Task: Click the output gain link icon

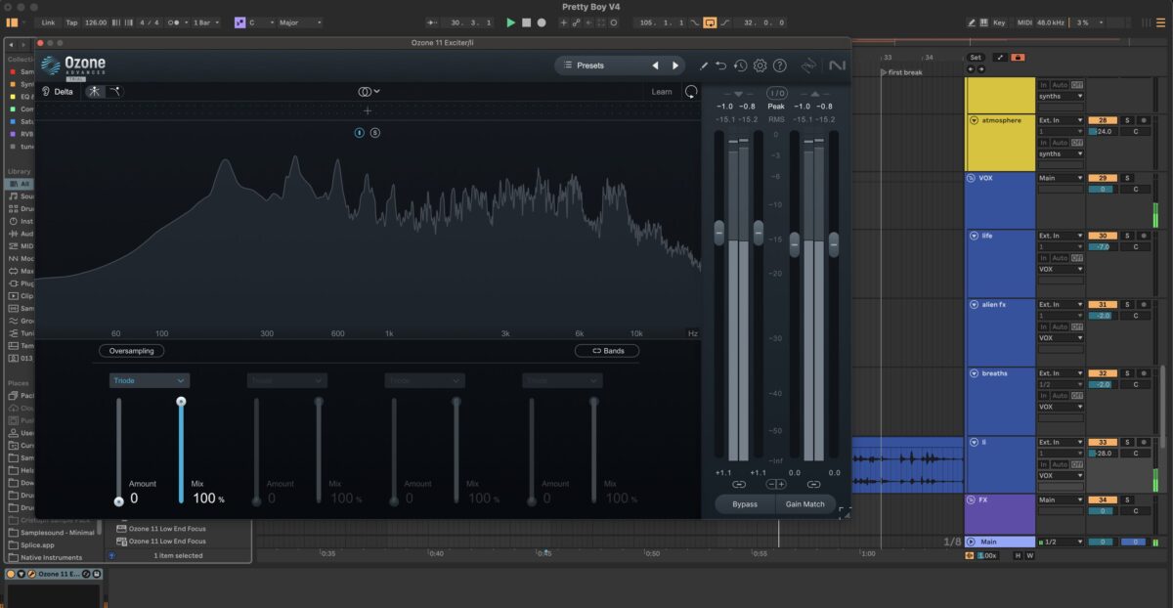Action: point(813,484)
